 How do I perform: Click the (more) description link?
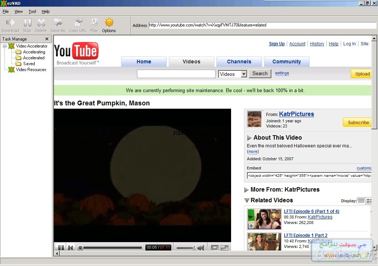coord(253,151)
